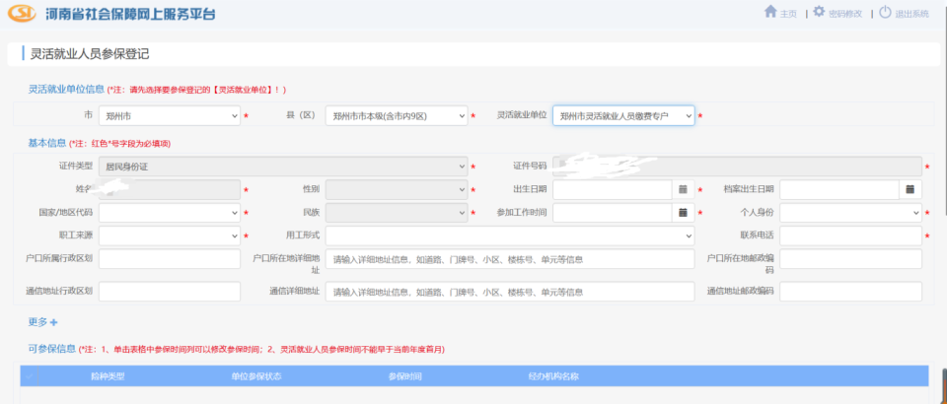Click the 单位参保状态 column header
This screenshot has width=947, height=404.
pyautogui.click(x=256, y=376)
